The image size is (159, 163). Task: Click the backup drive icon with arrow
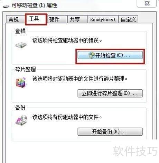[21, 120]
